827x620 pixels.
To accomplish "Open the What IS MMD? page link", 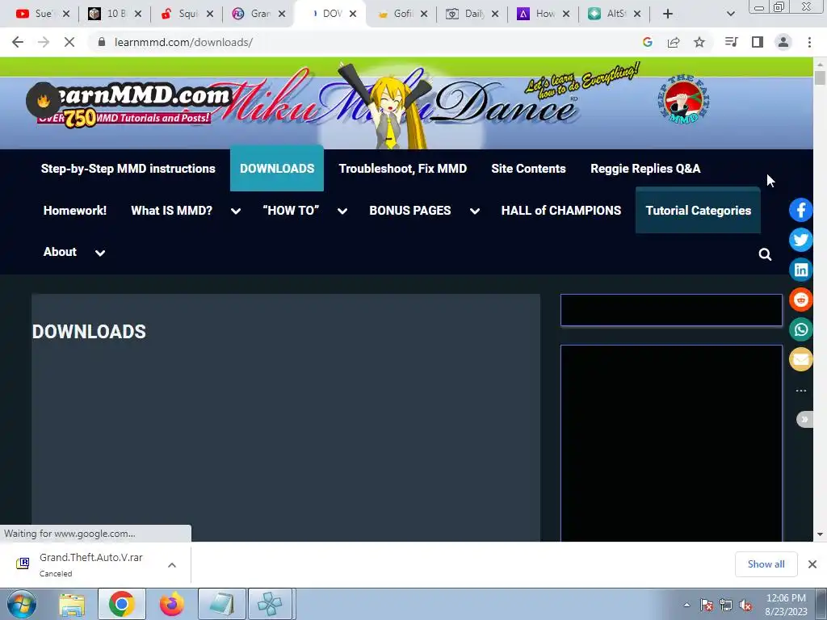I will click(171, 211).
